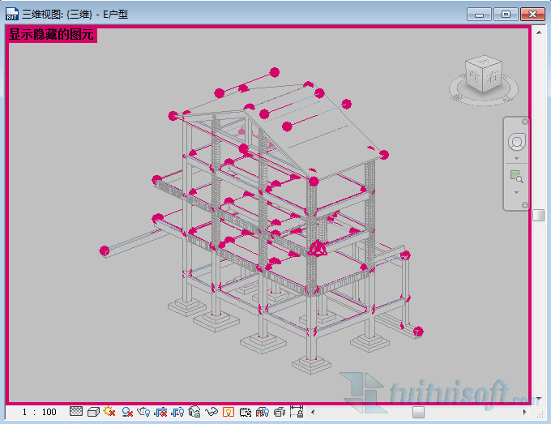
Task: Click the Show Crop Region icon
Action: point(177,412)
